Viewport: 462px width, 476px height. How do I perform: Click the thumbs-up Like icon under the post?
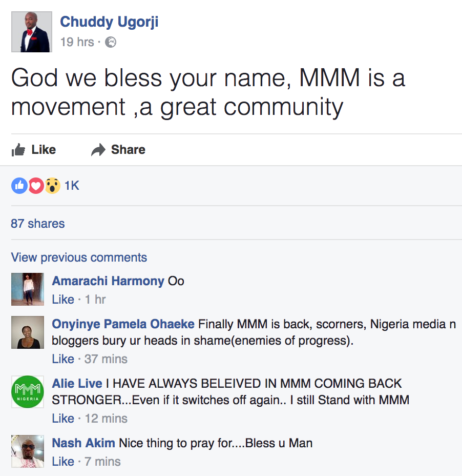[x=18, y=150]
